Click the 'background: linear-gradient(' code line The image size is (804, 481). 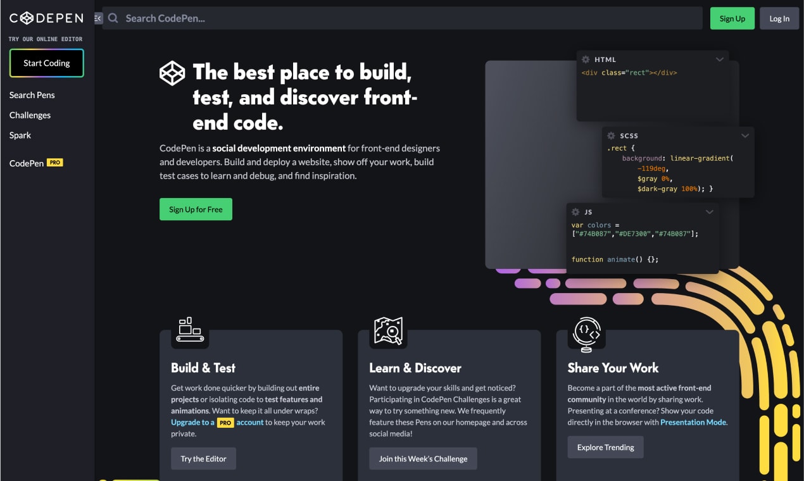[x=677, y=158]
